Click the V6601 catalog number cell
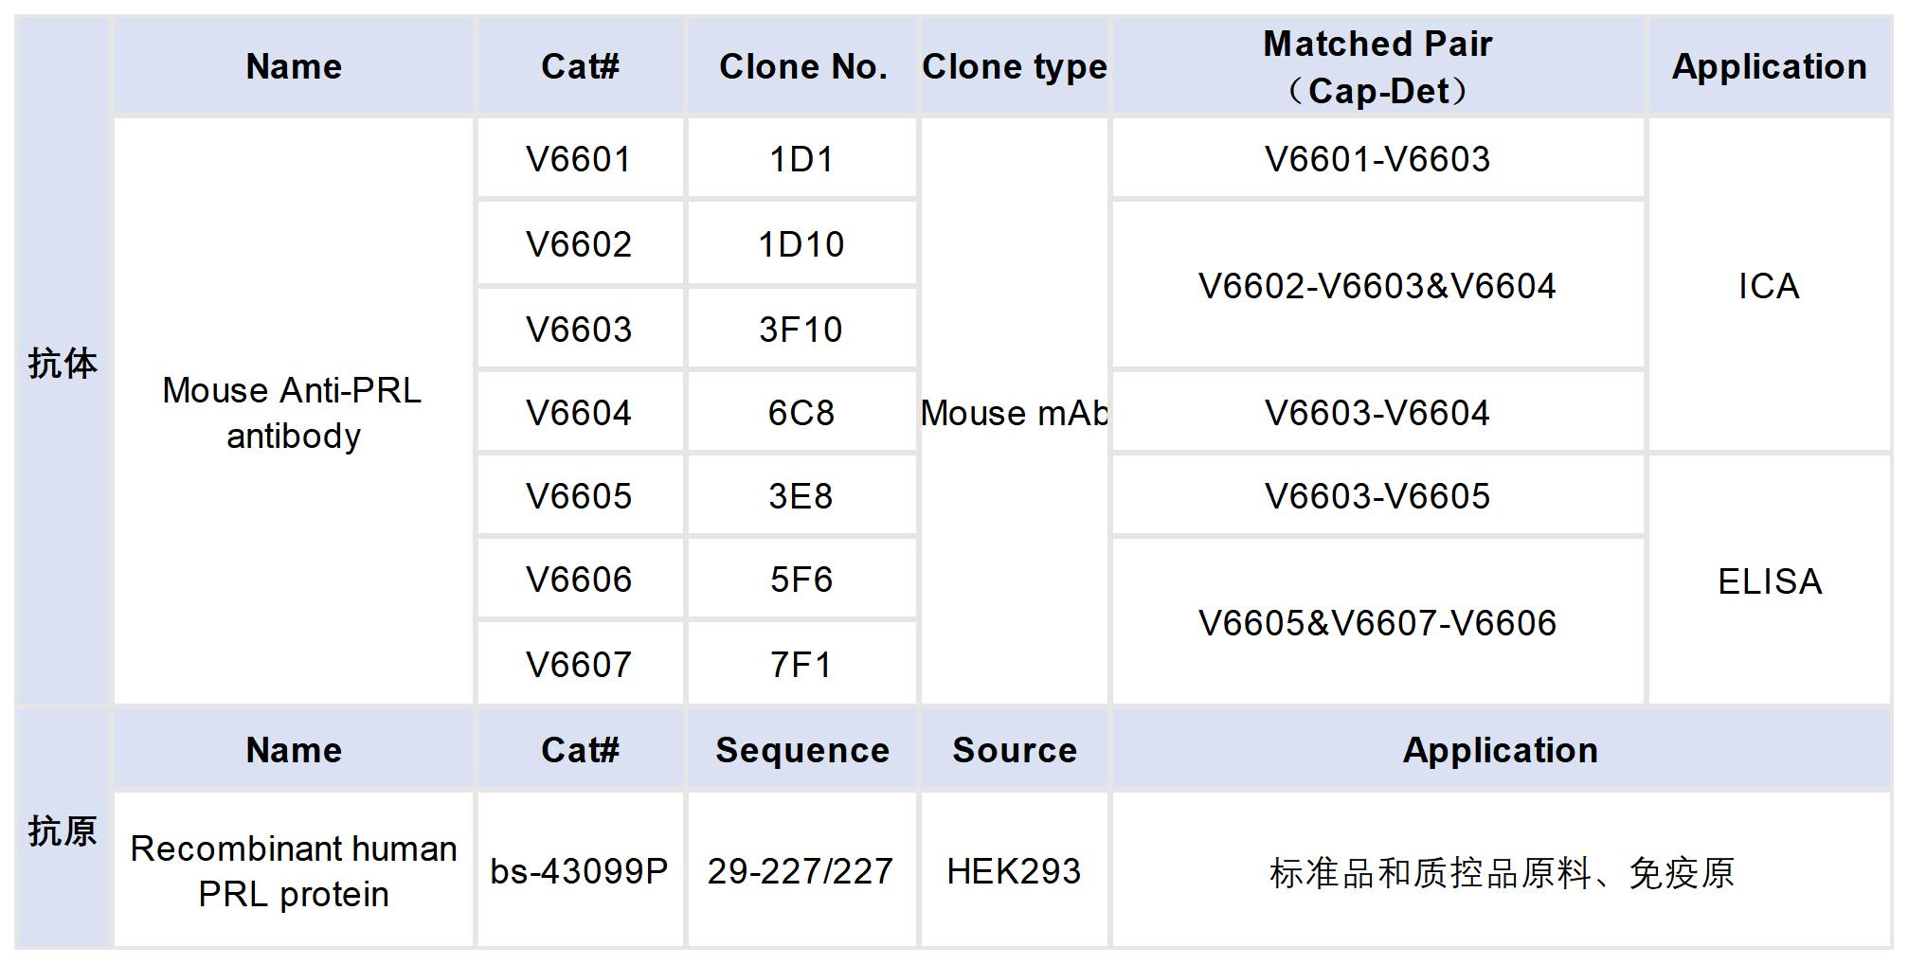1908x964 pixels. coord(579,159)
